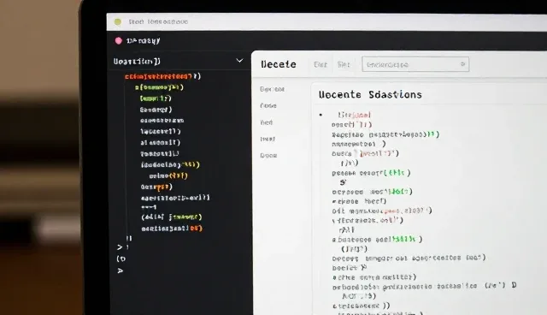Screen dimensions: 547x315
Task: Focus the search input beside the tabs
Action: [x=415, y=64]
